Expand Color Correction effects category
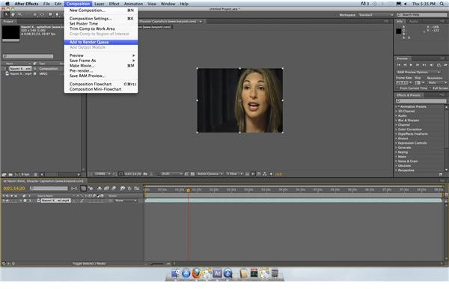The height and width of the screenshot is (289, 449). click(x=397, y=130)
